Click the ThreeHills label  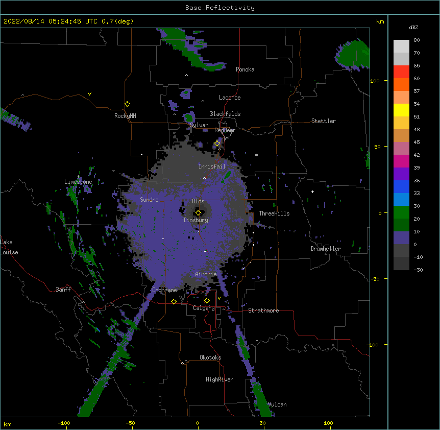[x=275, y=213]
